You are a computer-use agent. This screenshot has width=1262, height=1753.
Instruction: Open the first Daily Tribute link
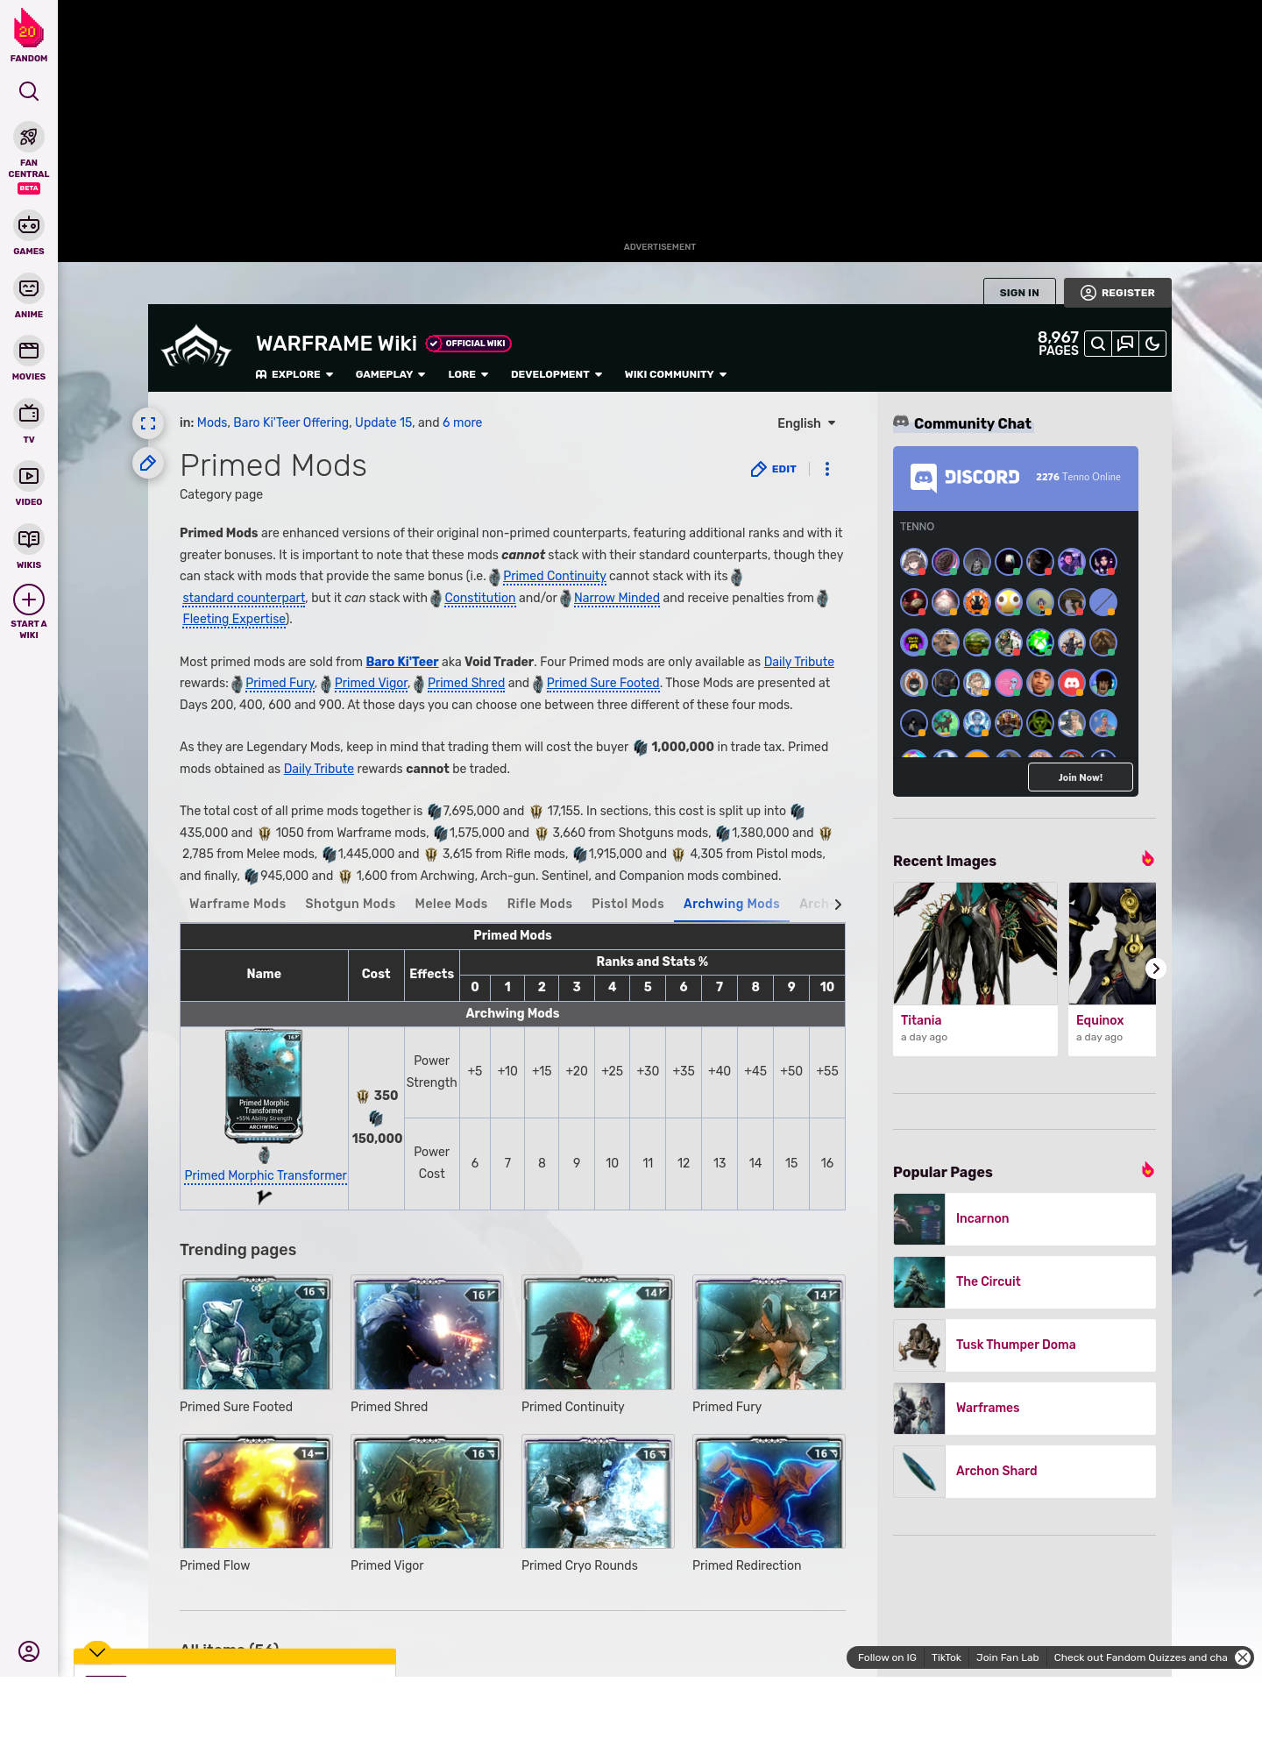[x=798, y=662]
